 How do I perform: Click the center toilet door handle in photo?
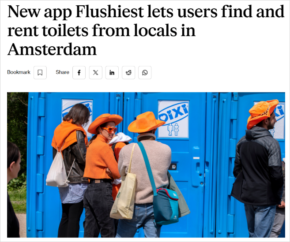(x=197, y=167)
